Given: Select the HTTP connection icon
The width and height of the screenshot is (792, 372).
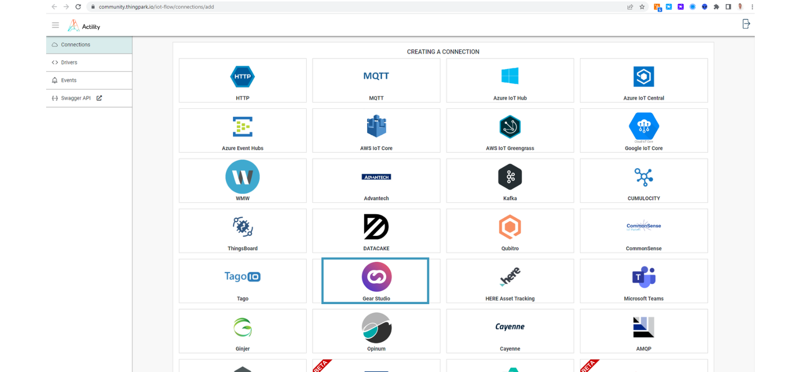Looking at the screenshot, I should [242, 77].
